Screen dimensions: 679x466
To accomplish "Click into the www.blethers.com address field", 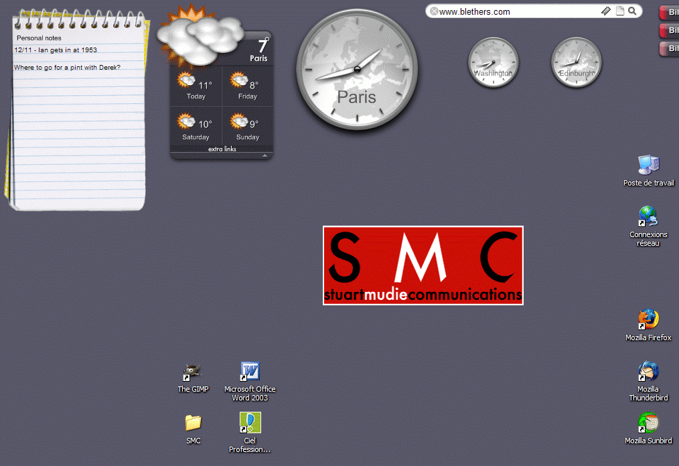I will click(519, 11).
